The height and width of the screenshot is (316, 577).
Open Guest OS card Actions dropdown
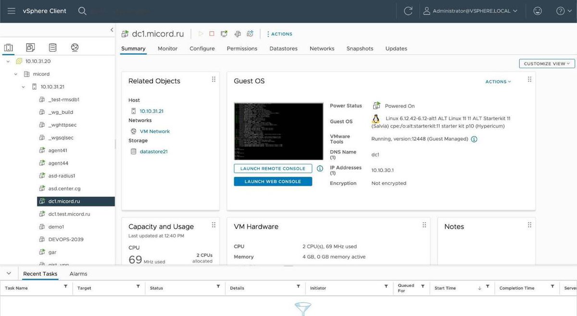498,82
